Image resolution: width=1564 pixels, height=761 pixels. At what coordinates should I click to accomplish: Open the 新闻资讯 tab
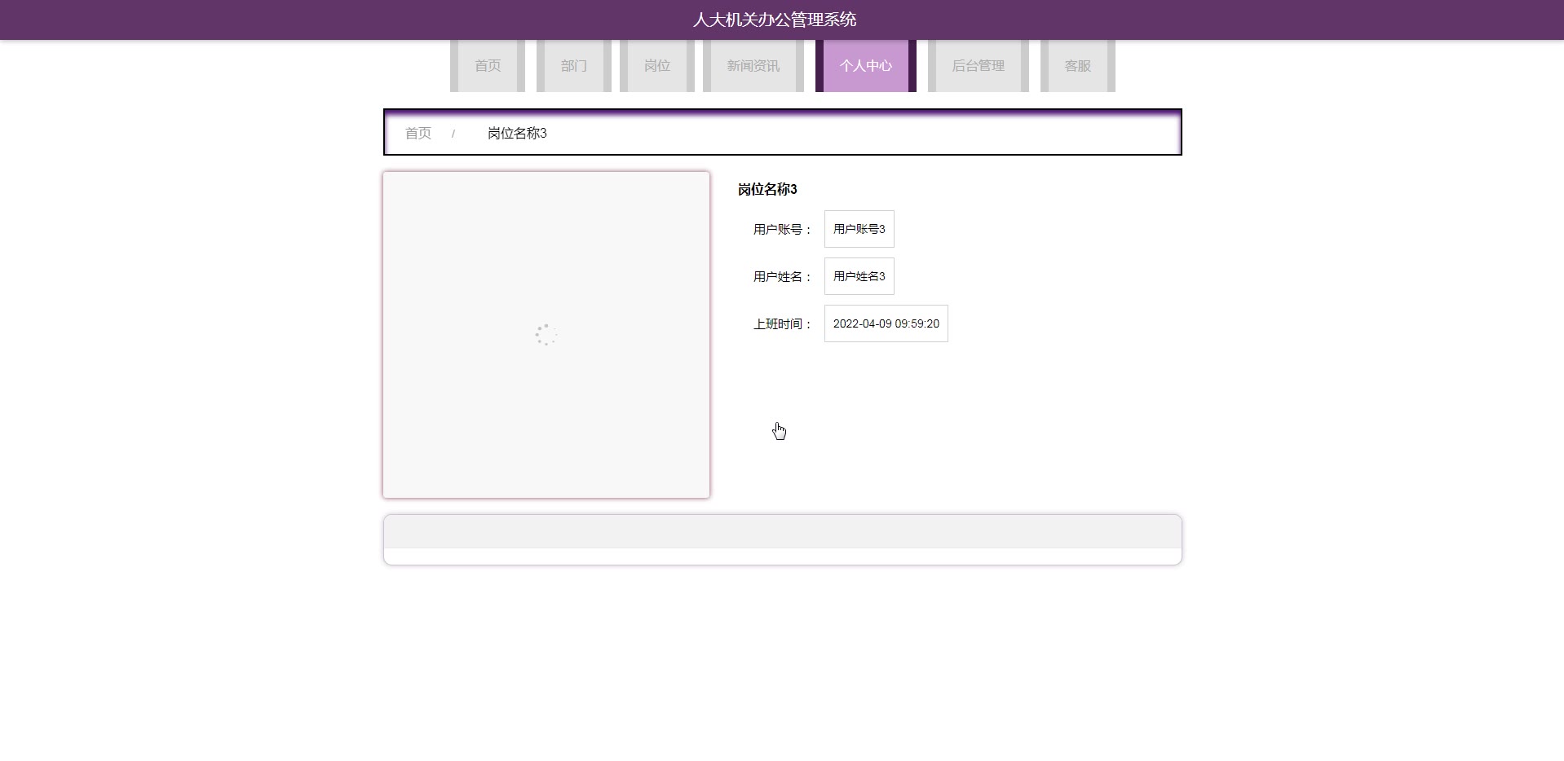point(753,66)
